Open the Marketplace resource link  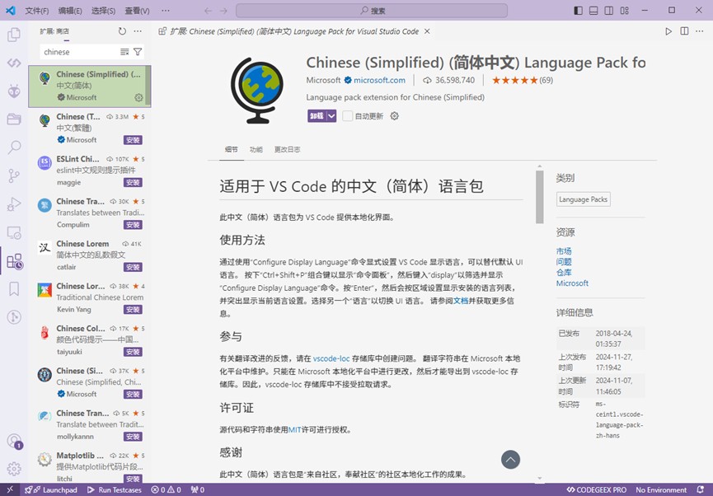coord(564,251)
